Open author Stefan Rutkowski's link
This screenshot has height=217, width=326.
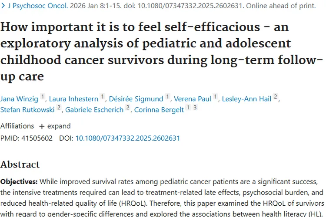[27, 109]
